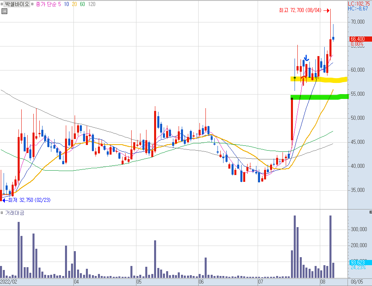Viewport: 372px width, 286px height.
Task: Toggle the square marker before 종가 단순
Action: coord(33,4)
